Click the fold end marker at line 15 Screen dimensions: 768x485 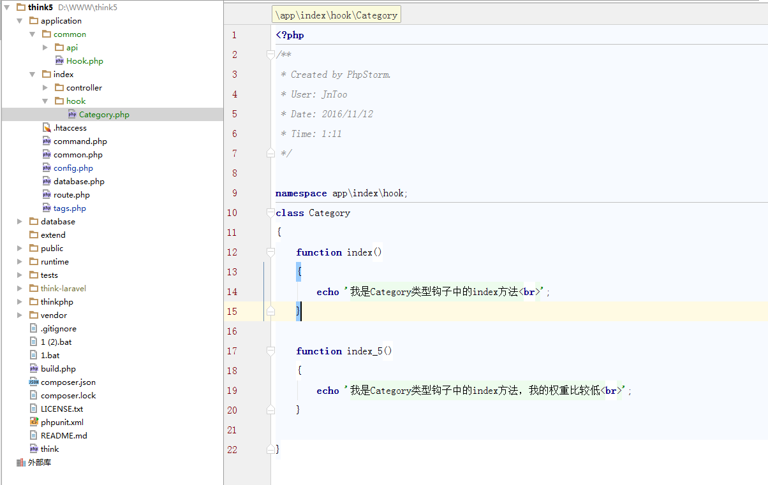pyautogui.click(x=270, y=312)
